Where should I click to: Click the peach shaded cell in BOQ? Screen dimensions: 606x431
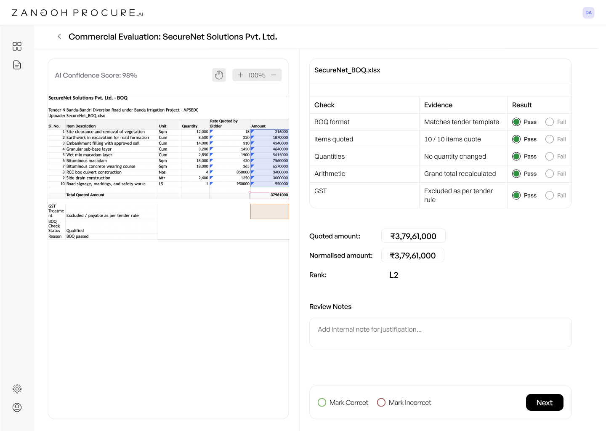pyautogui.click(x=270, y=211)
